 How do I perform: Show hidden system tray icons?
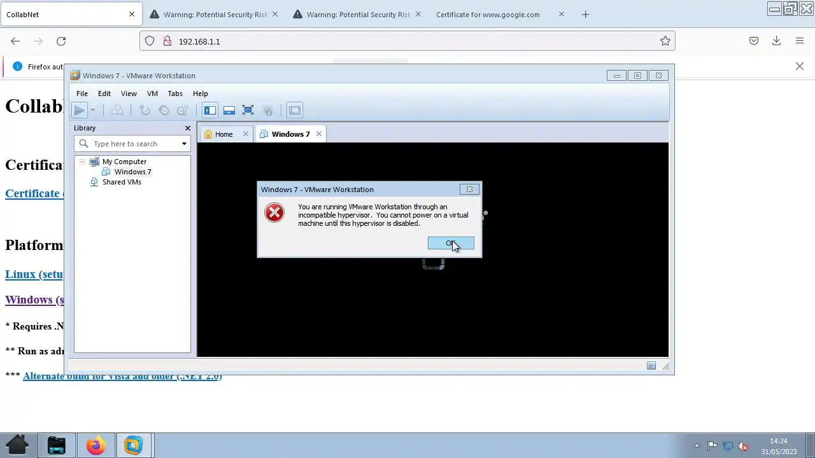pyautogui.click(x=697, y=446)
